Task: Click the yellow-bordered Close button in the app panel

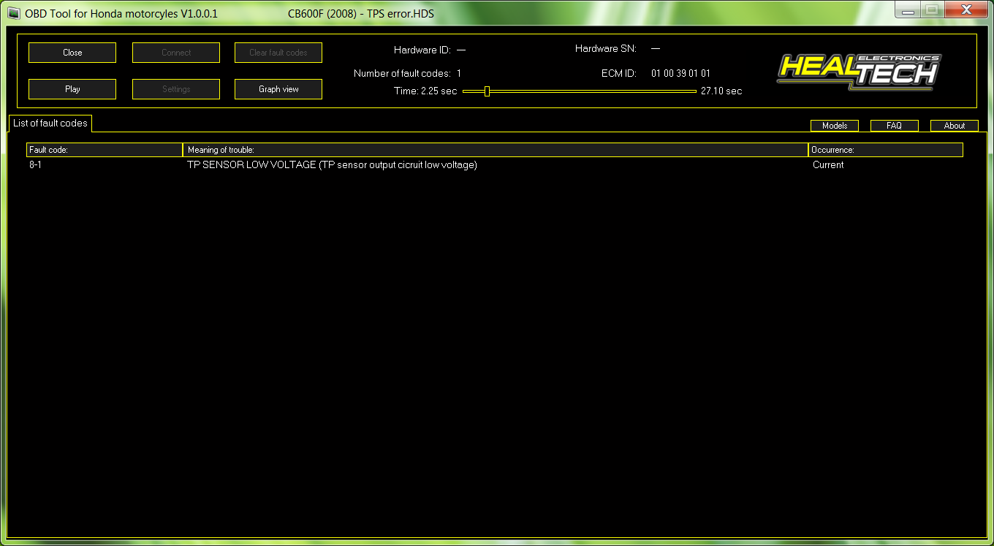Action: (x=72, y=53)
